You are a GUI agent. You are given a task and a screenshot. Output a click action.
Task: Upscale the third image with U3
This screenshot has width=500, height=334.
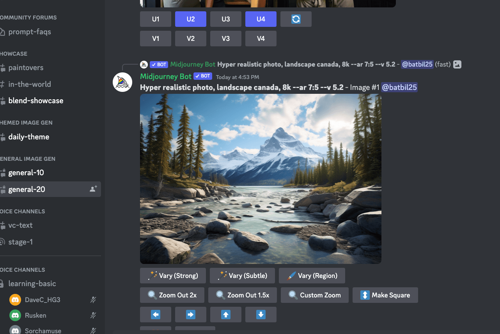point(226,19)
